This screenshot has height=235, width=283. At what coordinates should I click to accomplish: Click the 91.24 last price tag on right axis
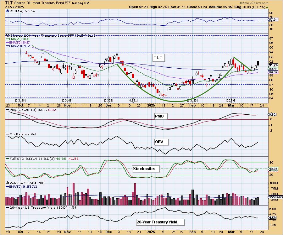coord(273,65)
